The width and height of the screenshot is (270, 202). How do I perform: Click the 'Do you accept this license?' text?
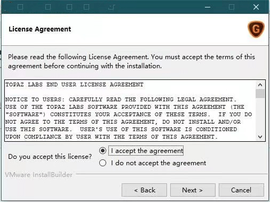click(50, 157)
